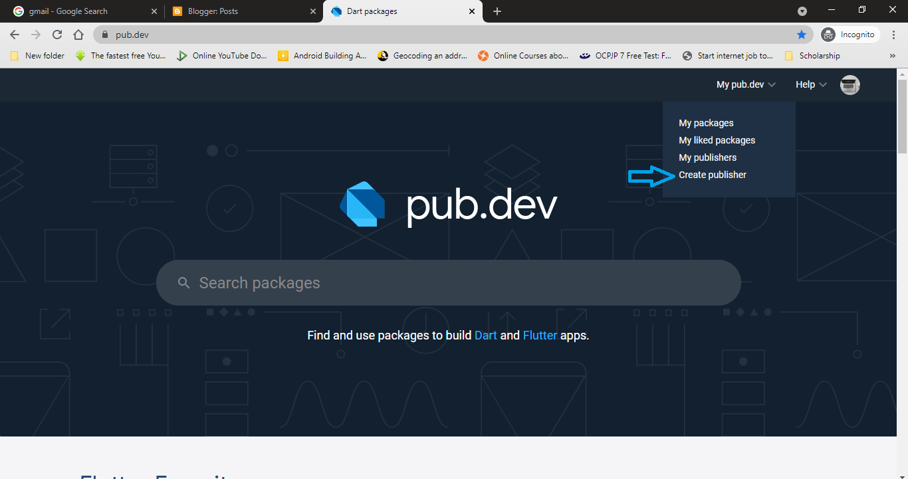908x479 pixels.
Task: Click inside the Search packages field
Action: click(x=448, y=282)
